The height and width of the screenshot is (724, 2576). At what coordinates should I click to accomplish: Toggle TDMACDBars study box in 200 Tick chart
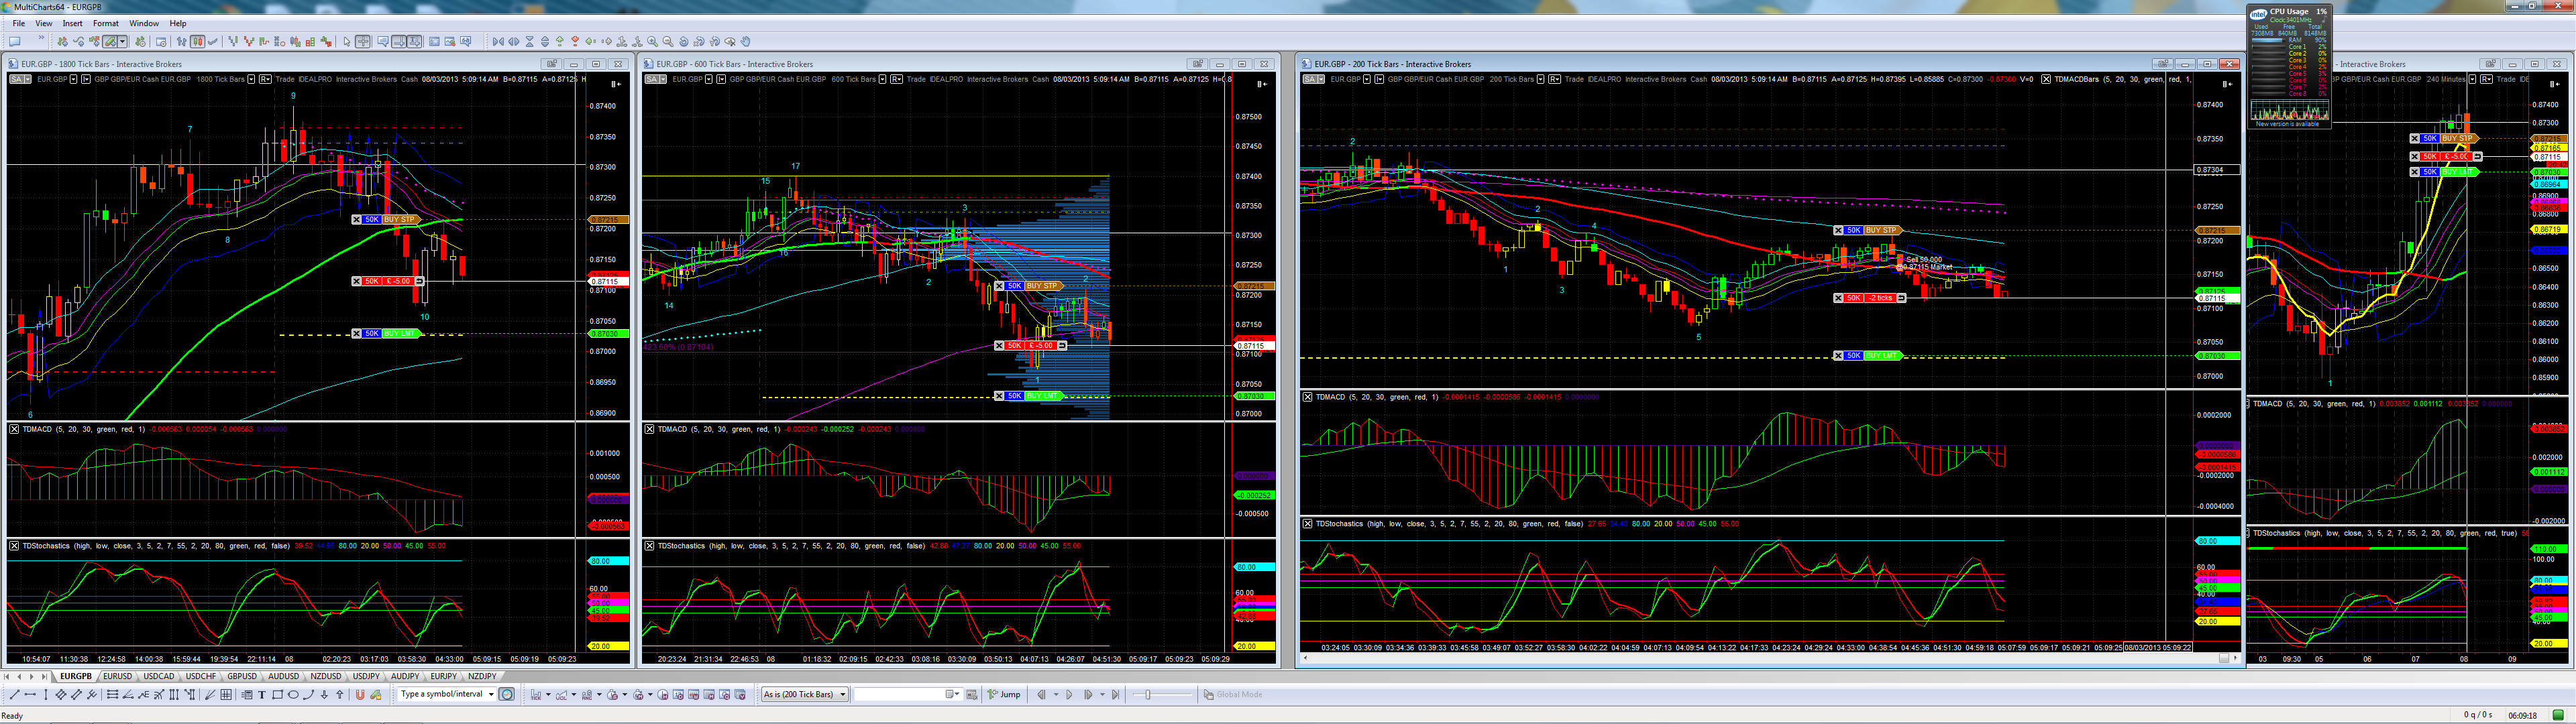pos(2046,79)
